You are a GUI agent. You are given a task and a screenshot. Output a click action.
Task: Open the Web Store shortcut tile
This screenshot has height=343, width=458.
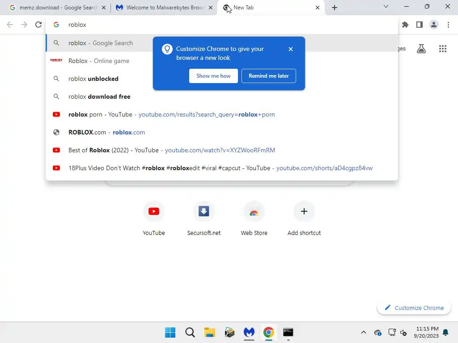254,219
